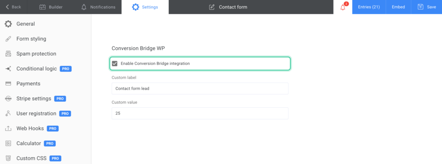Click the Stripe logo icon
This screenshot has width=442, height=164.
(8, 98)
